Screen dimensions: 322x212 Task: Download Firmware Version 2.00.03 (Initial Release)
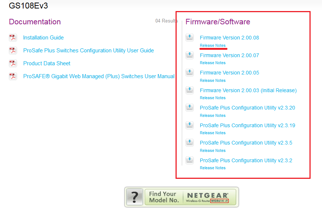pos(248,90)
